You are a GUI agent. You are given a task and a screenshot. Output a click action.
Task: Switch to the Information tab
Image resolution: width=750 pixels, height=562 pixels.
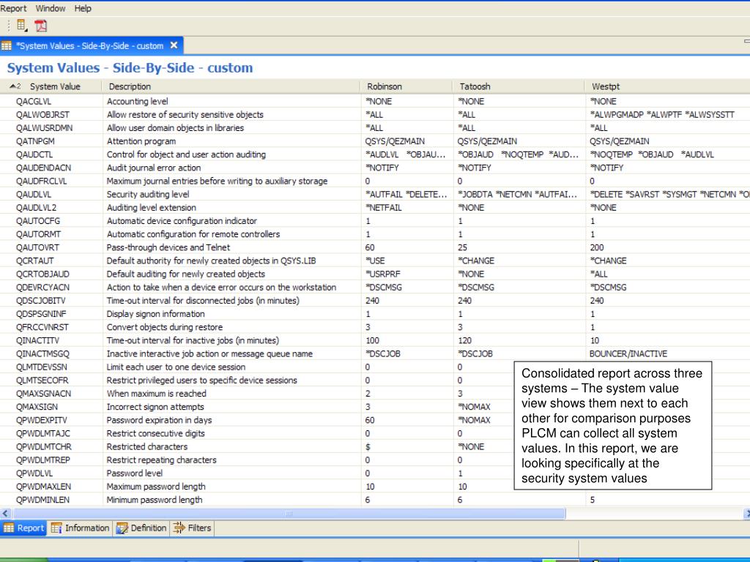[x=81, y=528]
